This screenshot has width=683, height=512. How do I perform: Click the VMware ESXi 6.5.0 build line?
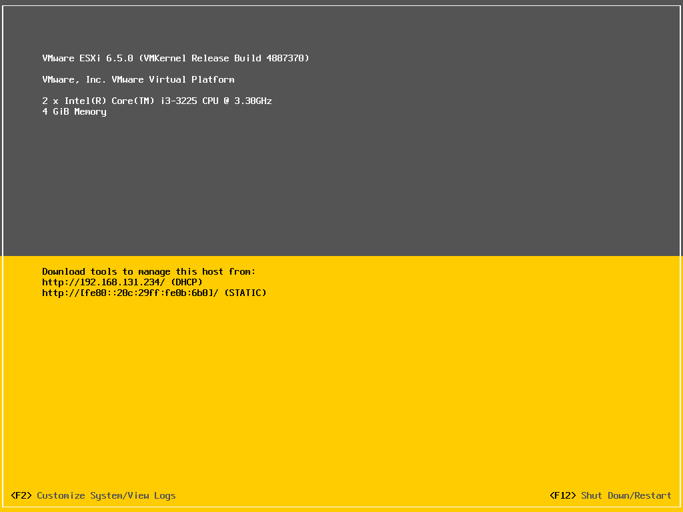coord(175,58)
